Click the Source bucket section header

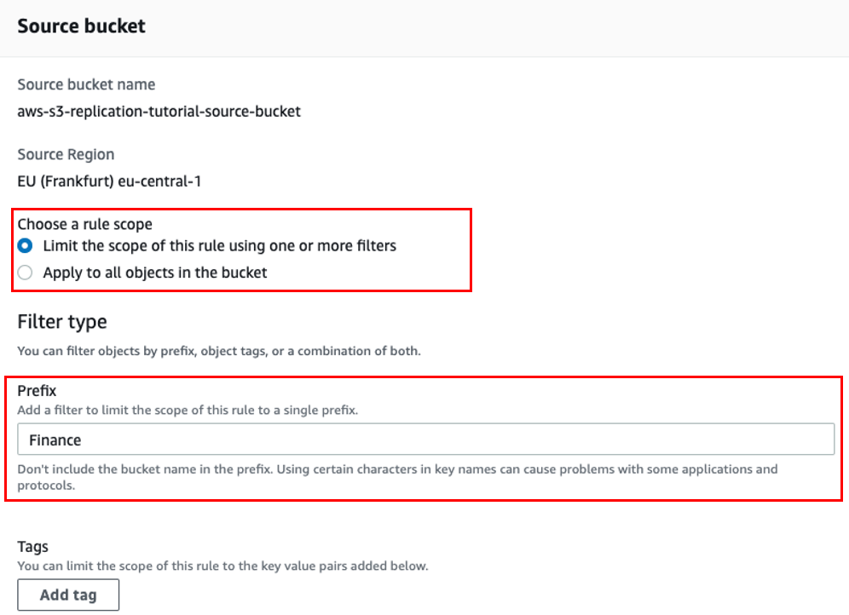pos(81,26)
